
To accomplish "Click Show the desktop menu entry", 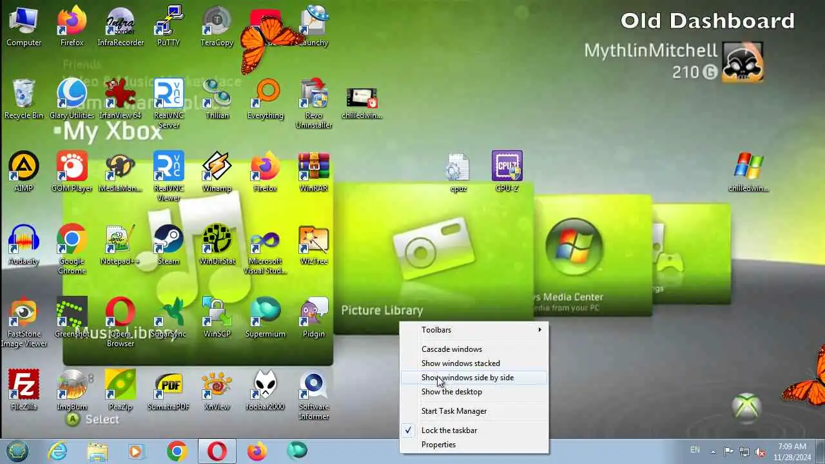I will click(x=474, y=392).
